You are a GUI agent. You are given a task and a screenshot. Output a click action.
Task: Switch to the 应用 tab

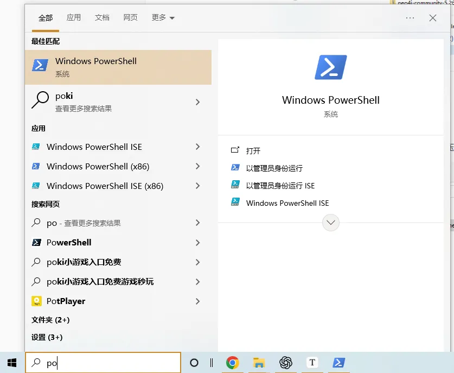click(x=74, y=17)
